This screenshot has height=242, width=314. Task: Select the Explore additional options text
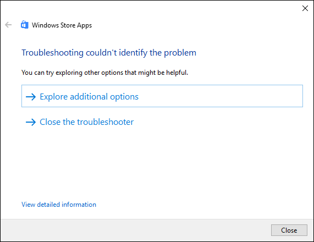coord(89,97)
